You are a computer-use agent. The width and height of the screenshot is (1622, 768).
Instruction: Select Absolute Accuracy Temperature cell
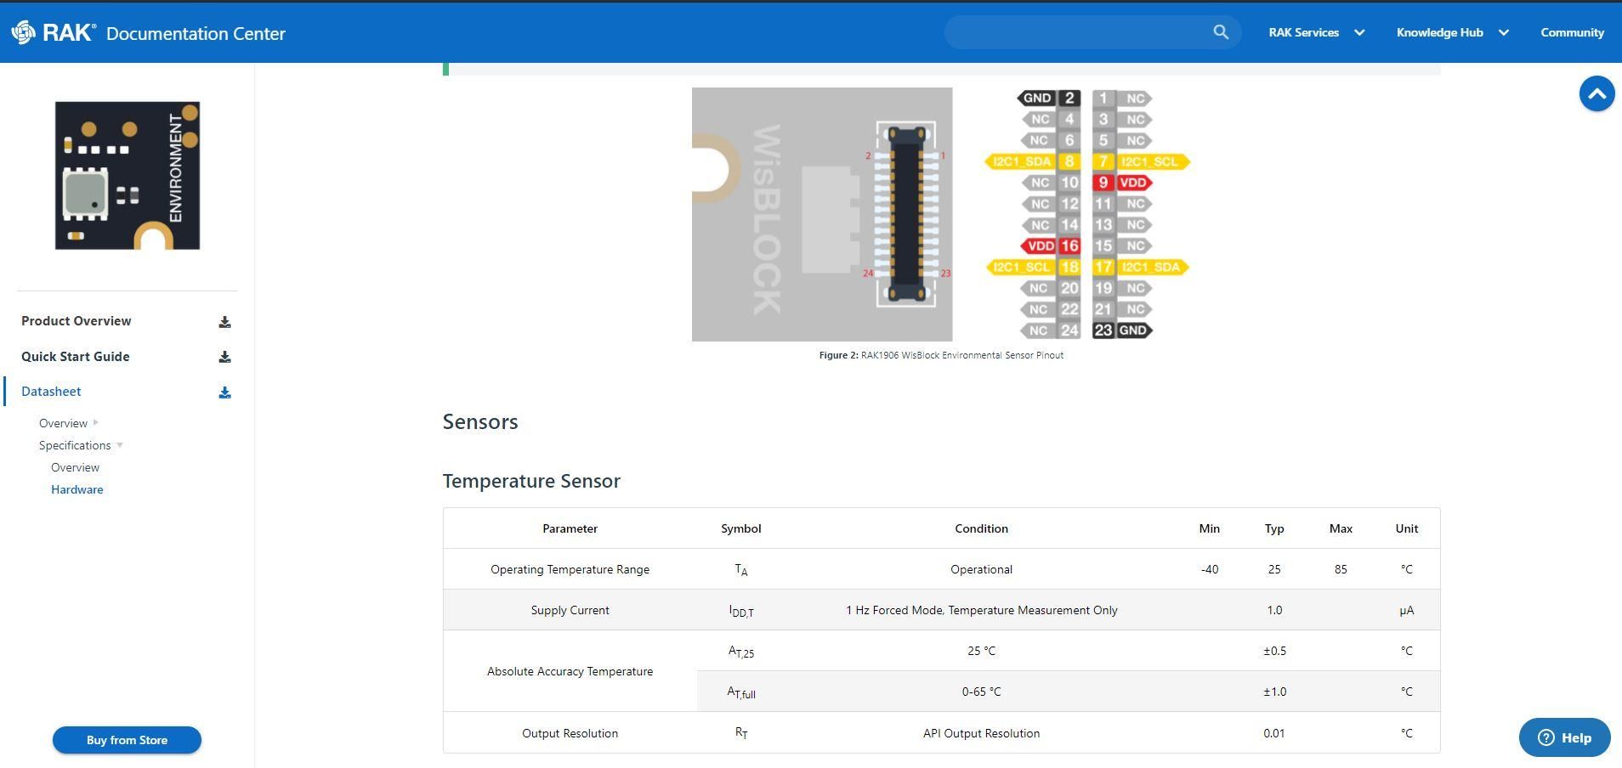click(x=570, y=671)
